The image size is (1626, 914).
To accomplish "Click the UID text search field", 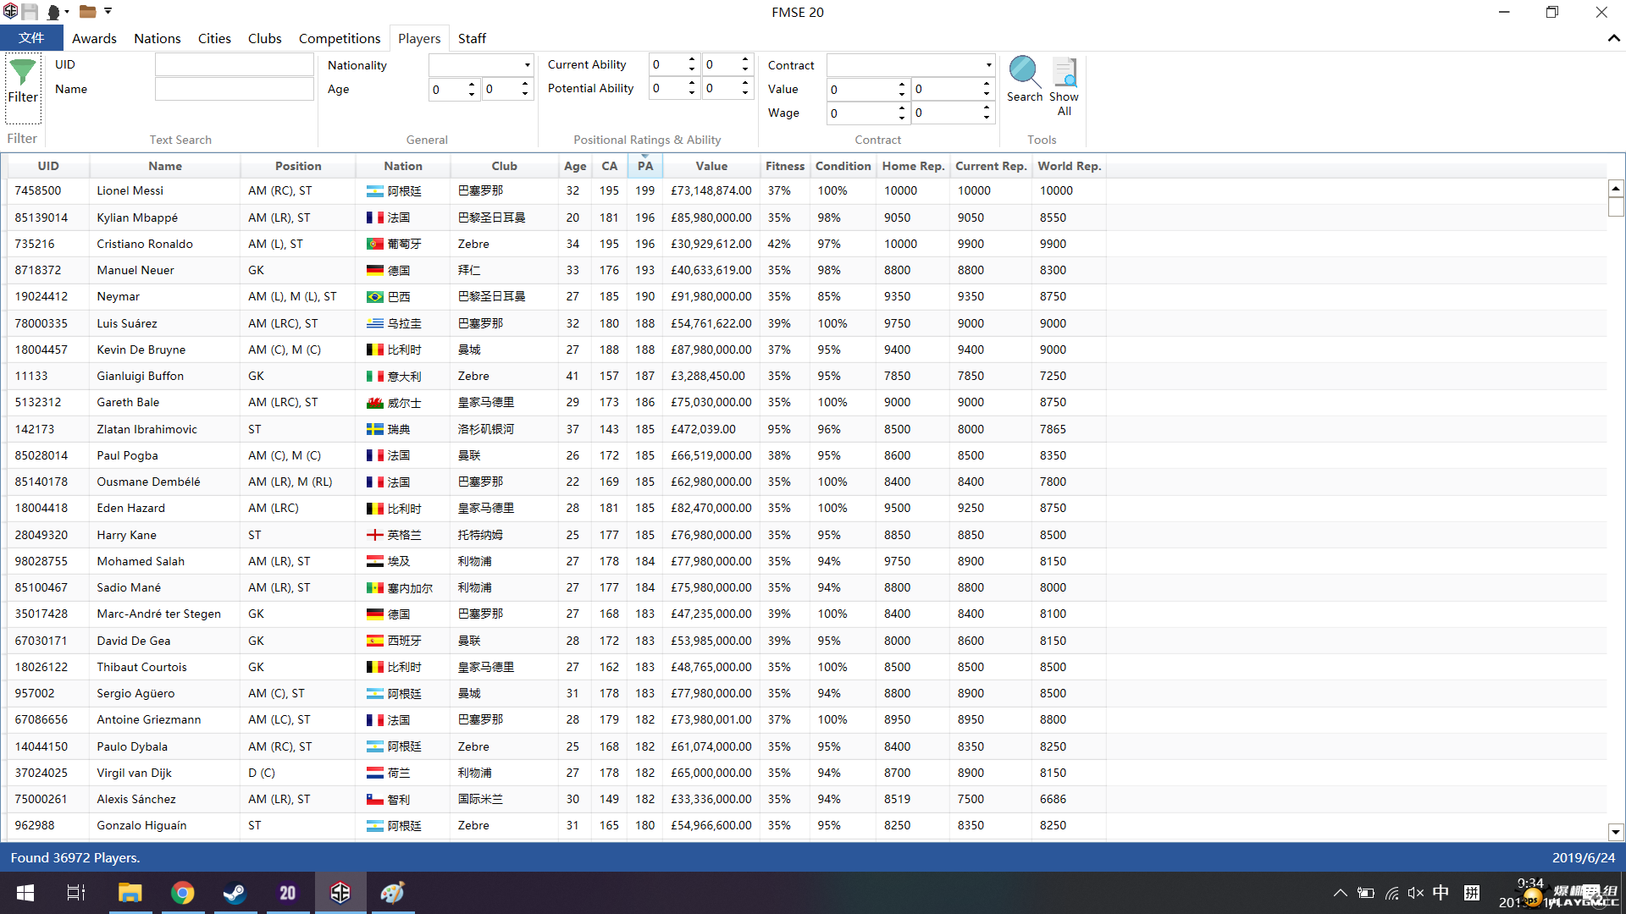I will tap(234, 64).
